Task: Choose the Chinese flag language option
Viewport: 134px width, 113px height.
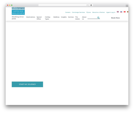Action: tap(125, 12)
